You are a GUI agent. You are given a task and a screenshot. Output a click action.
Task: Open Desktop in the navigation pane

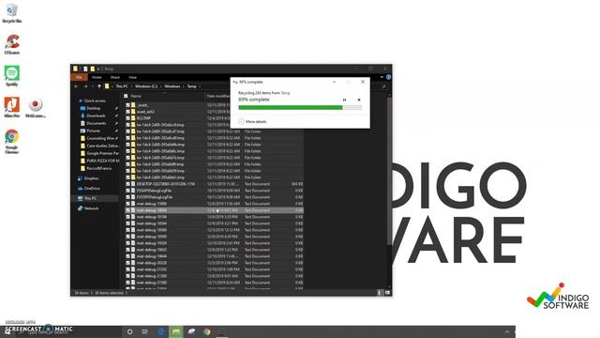tap(93, 109)
